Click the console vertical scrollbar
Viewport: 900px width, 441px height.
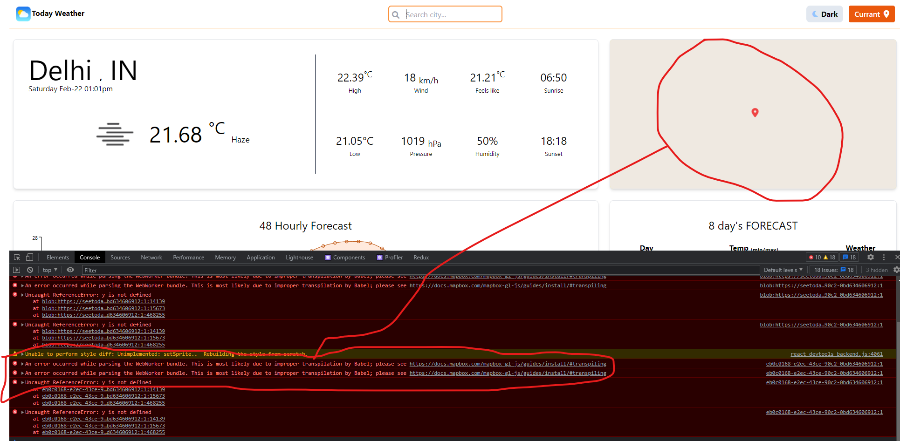click(x=898, y=356)
